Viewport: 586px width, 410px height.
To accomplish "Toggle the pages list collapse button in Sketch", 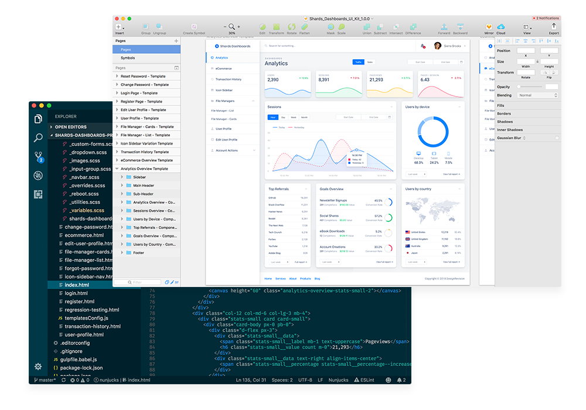I will click(x=176, y=68).
